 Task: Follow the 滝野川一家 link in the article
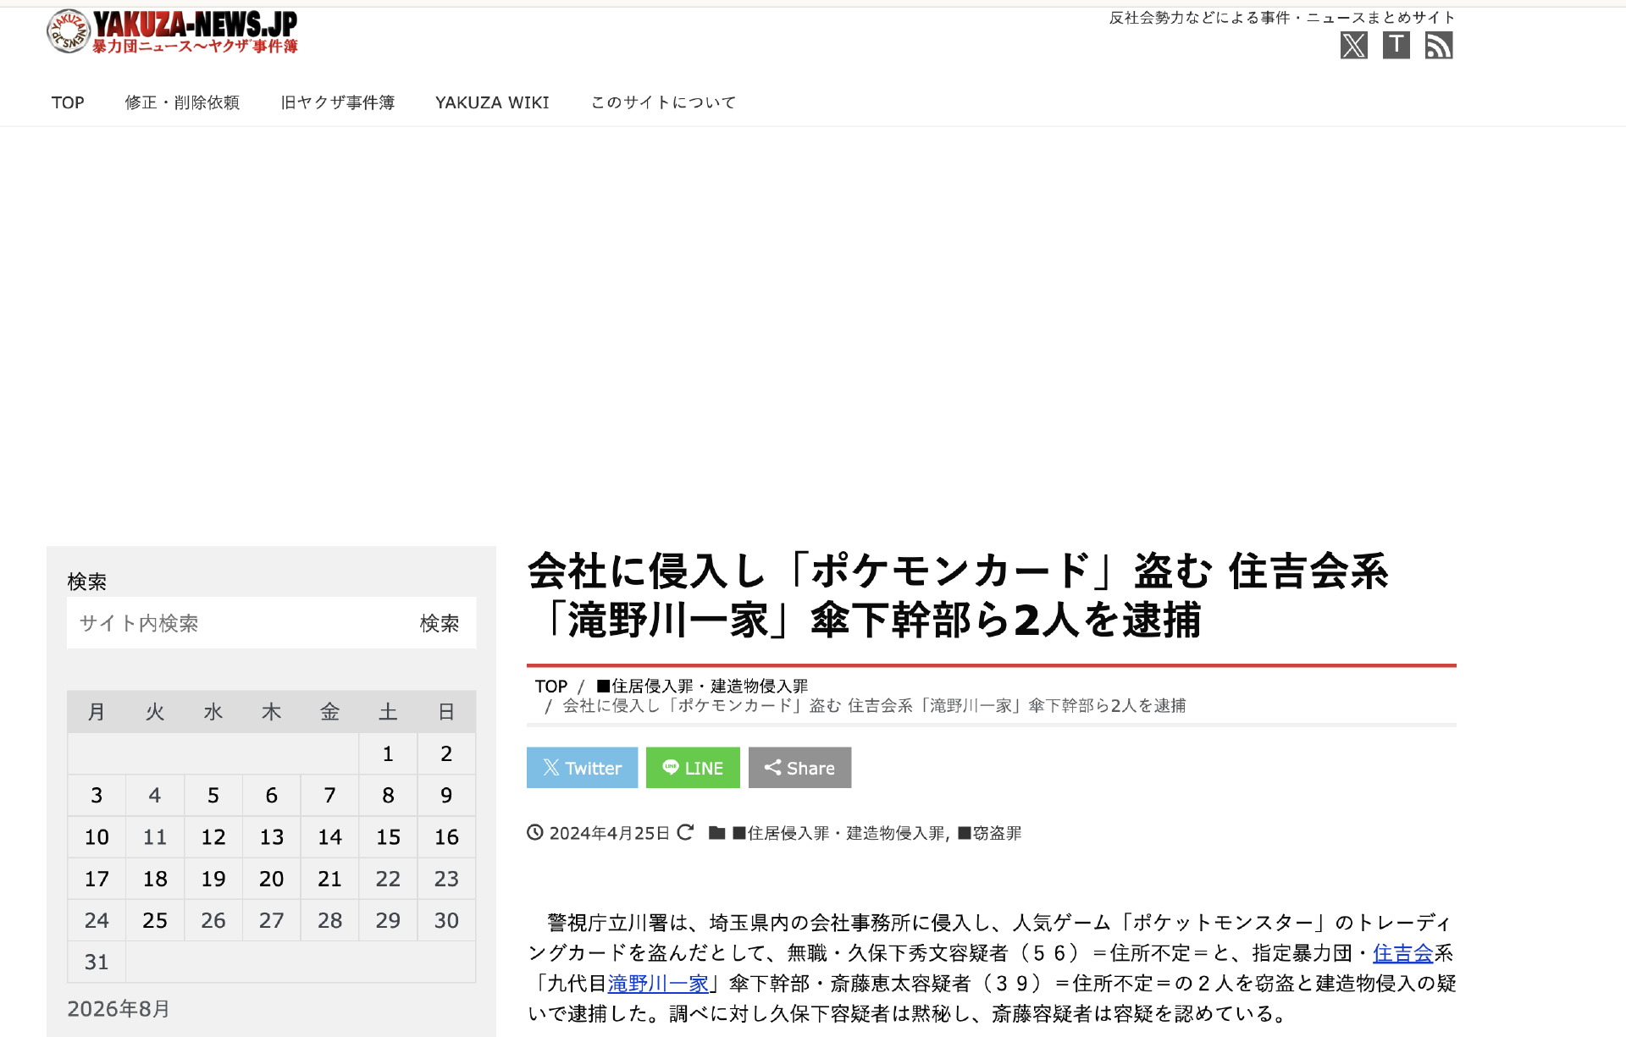point(658,984)
